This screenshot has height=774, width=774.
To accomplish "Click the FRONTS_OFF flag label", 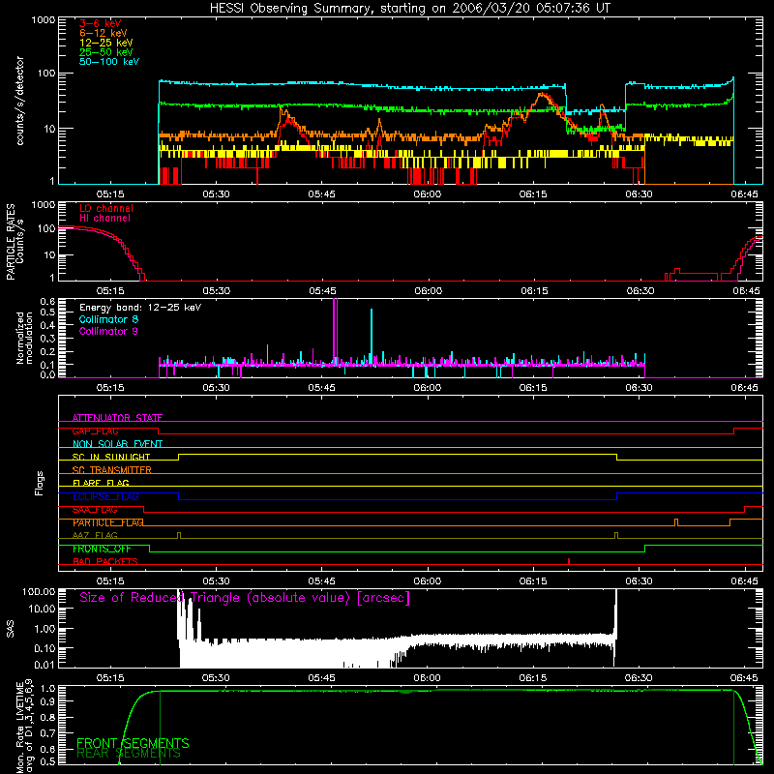I will coord(102,549).
